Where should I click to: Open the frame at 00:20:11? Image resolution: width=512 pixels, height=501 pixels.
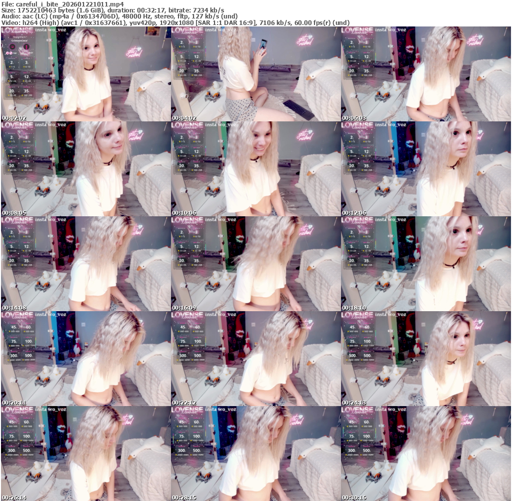85,359
